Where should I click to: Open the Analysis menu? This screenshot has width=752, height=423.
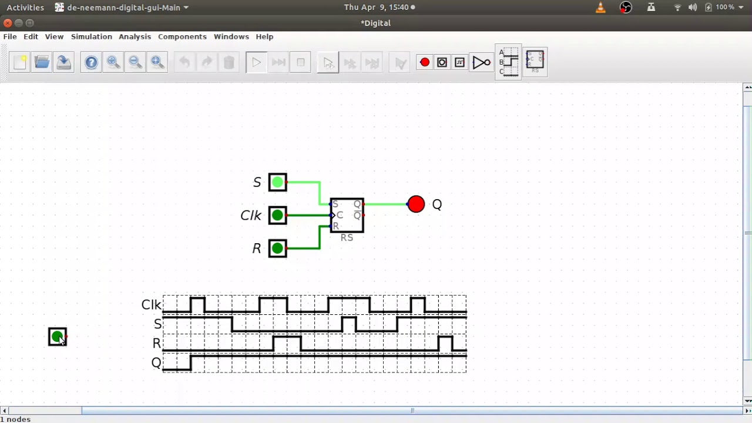pyautogui.click(x=135, y=36)
